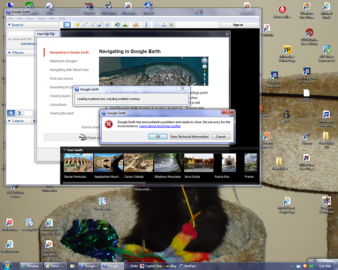Click the View in Google Maps icon
Viewport: 338px width, 270px height.
[172, 25]
